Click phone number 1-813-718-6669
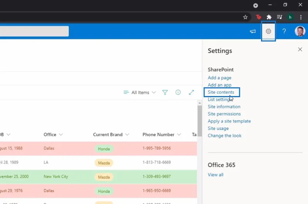This screenshot has width=308, height=204. (157, 163)
